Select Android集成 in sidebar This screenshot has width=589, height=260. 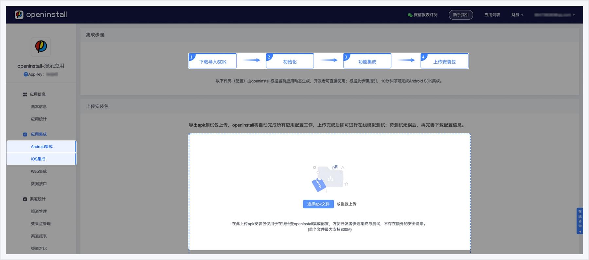[x=41, y=147]
